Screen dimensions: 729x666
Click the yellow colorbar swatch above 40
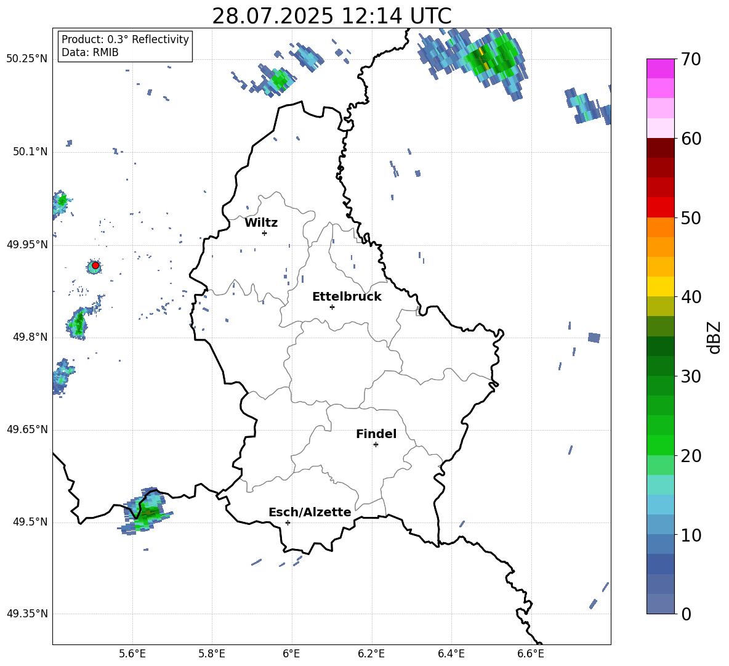pos(660,286)
